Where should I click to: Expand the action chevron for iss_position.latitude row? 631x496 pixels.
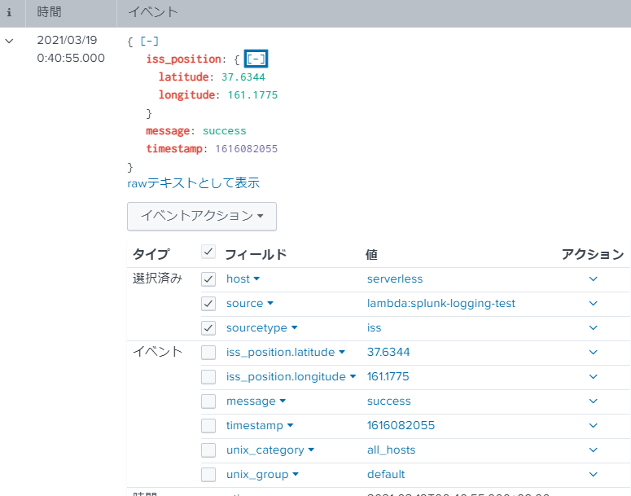594,353
